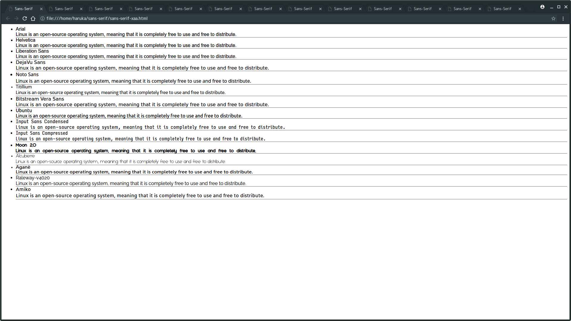
Task: Click the Linux sample sentence under Arial
Action: [126, 35]
